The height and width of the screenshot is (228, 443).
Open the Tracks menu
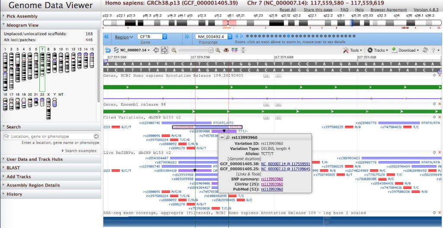(x=377, y=50)
